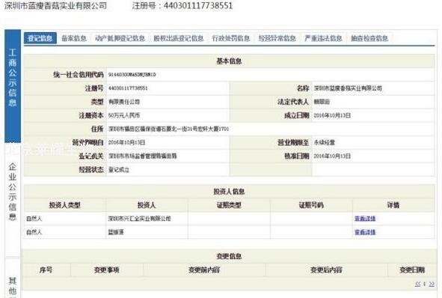This screenshot has height=298, width=442.
Task: Select the 登记信息 tab
Action: tap(40, 38)
